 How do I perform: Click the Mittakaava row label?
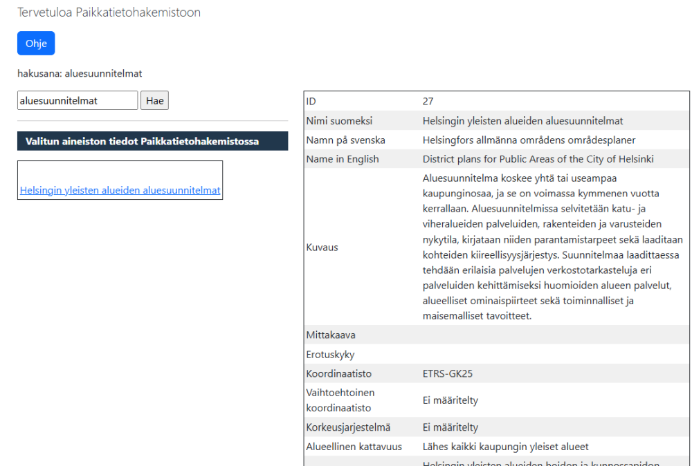pos(331,335)
